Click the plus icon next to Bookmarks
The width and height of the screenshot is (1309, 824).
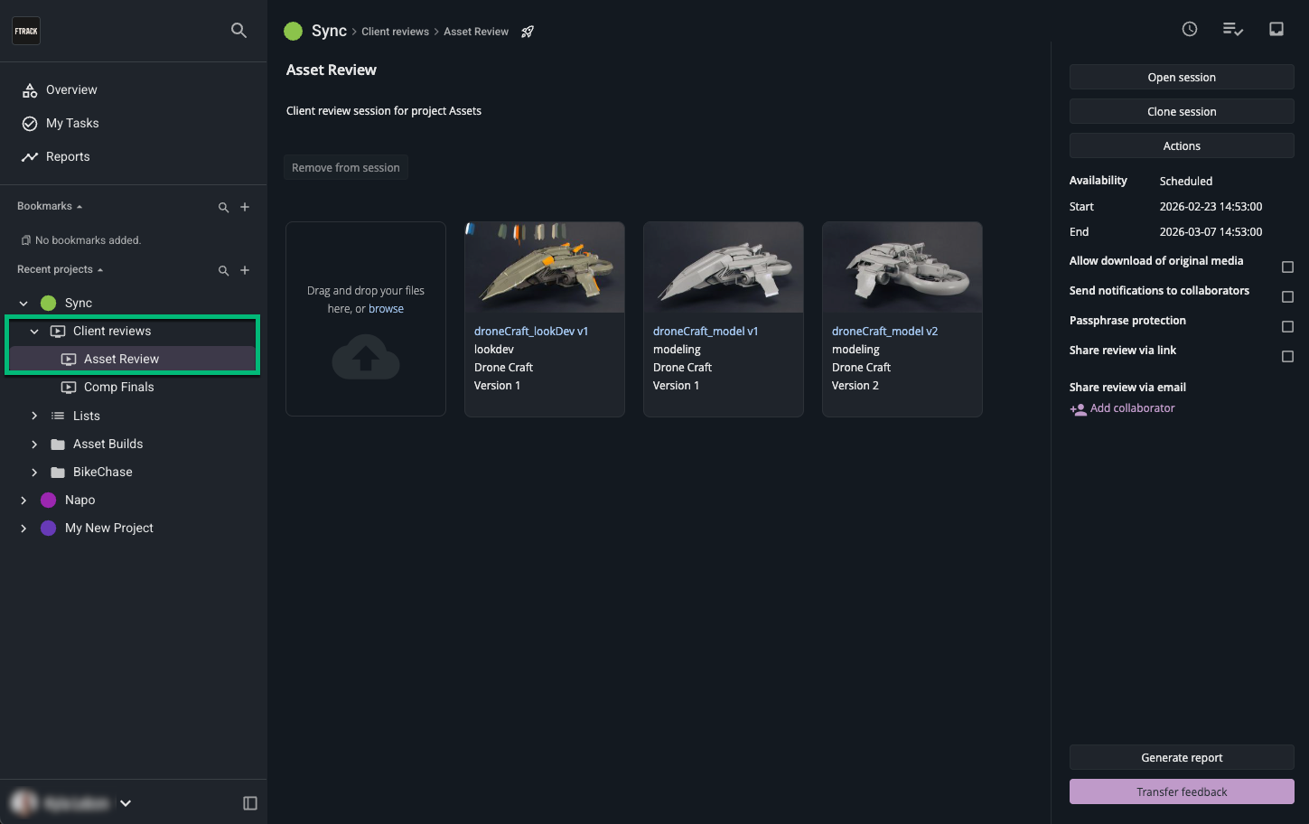[245, 207]
